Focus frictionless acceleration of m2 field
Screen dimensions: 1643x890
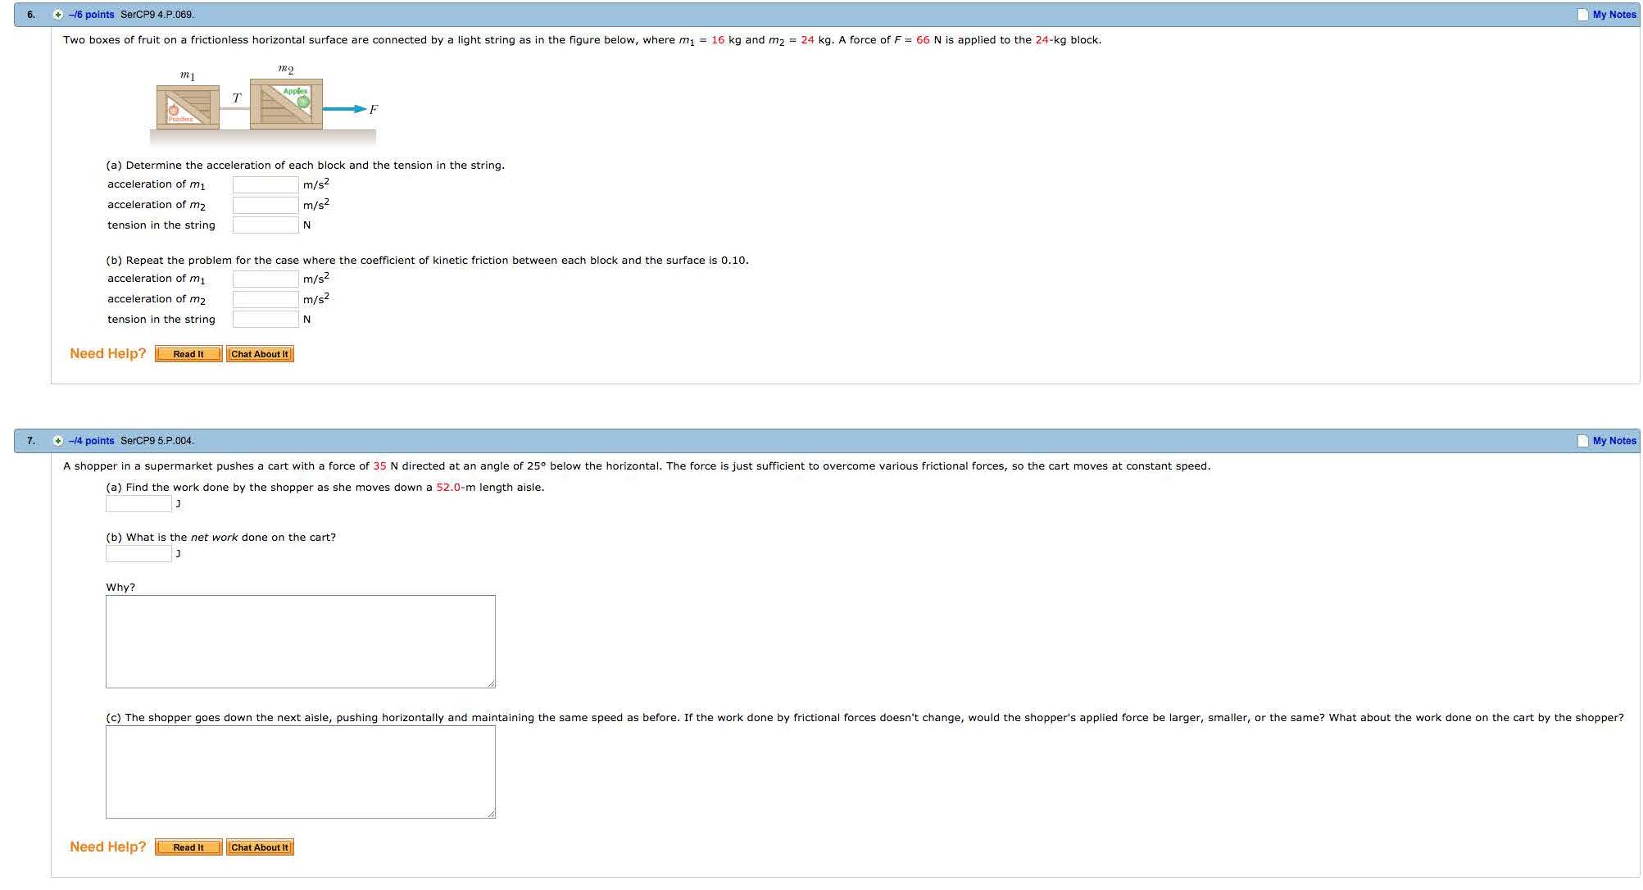pyautogui.click(x=266, y=205)
